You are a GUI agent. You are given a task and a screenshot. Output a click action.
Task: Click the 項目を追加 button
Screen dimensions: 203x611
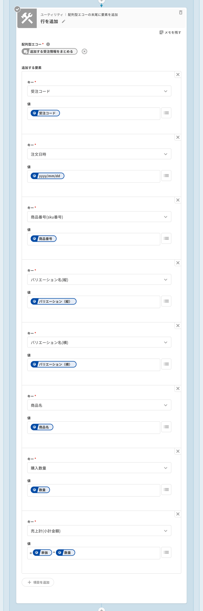(38, 582)
